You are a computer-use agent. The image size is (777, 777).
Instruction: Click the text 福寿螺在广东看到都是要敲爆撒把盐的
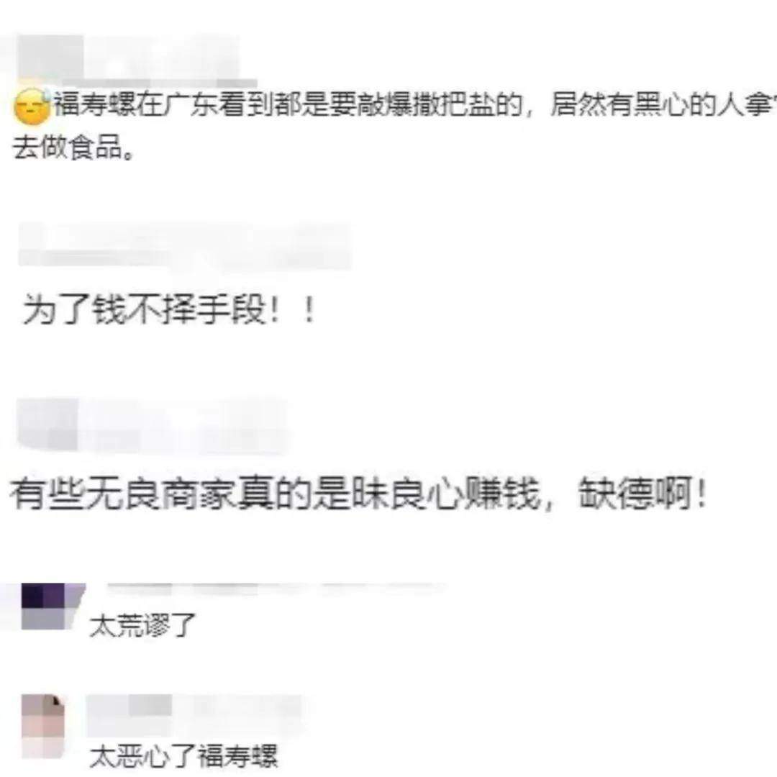(288, 104)
